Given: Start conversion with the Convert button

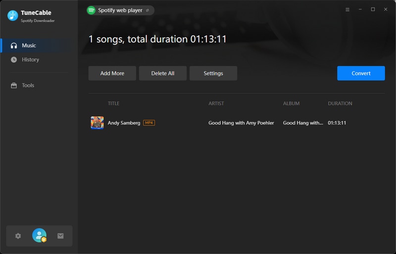Looking at the screenshot, I should point(361,73).
